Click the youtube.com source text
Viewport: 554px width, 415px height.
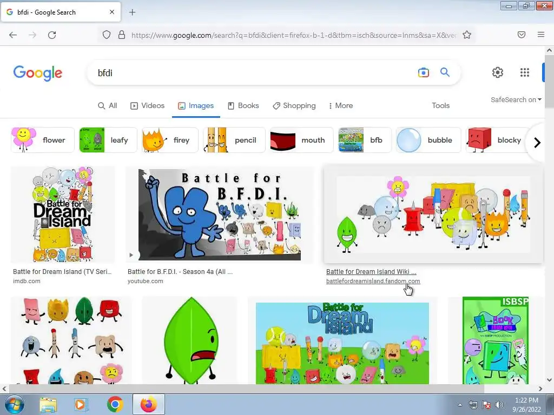point(145,281)
